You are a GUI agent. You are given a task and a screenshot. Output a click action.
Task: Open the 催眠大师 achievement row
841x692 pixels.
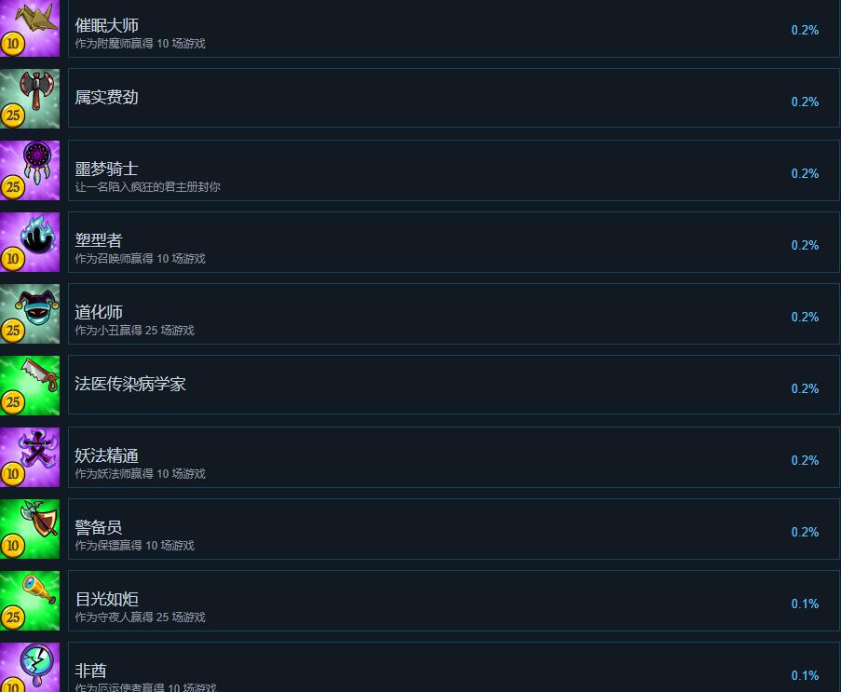tap(454, 28)
